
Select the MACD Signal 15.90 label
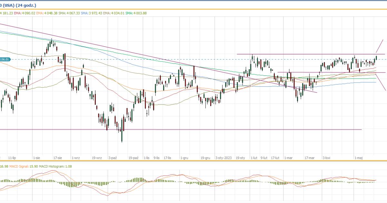(x=22, y=166)
